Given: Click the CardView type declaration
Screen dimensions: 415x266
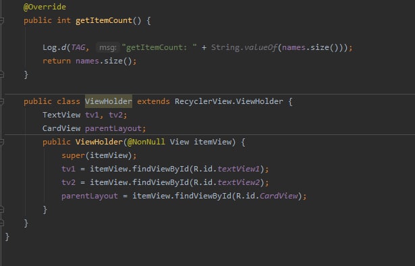Looking at the screenshot, I should point(61,128).
